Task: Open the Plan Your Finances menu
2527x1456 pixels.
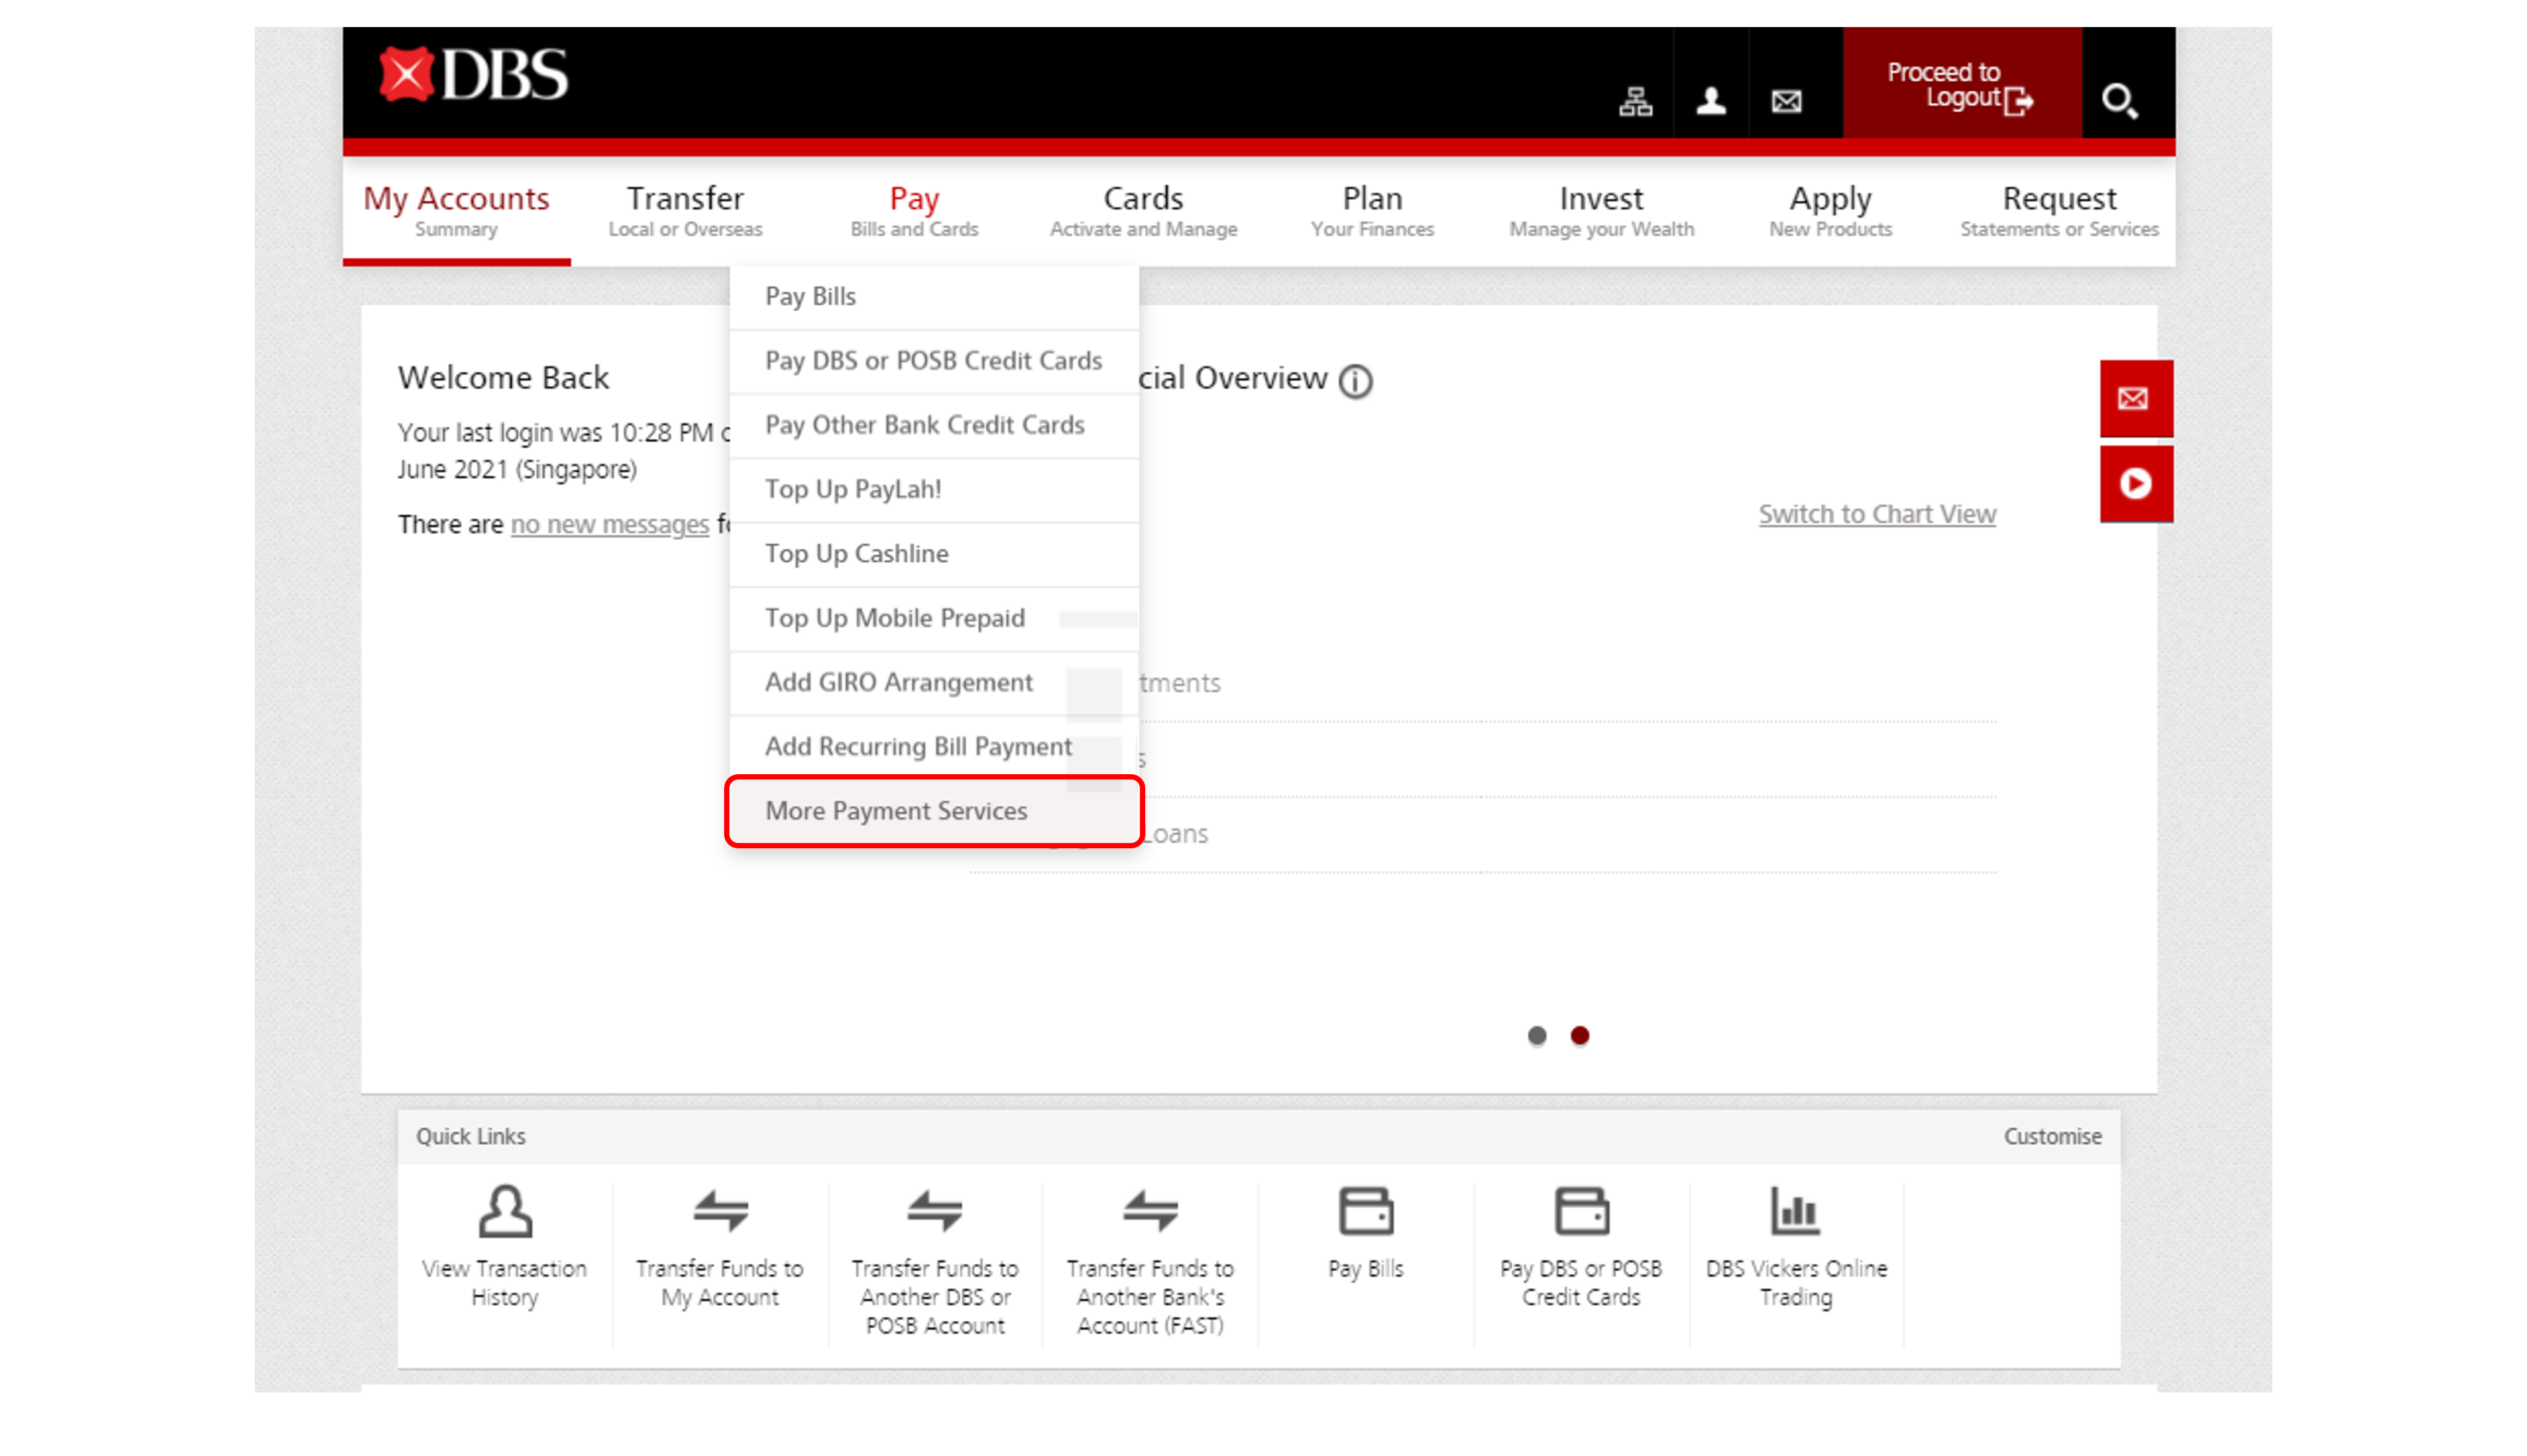Action: (x=1372, y=211)
